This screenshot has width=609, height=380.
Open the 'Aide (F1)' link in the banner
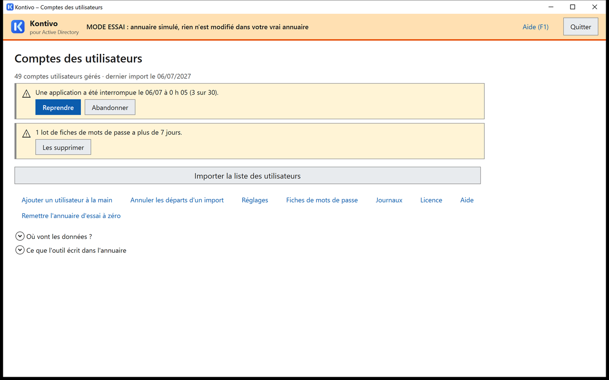pyautogui.click(x=535, y=27)
